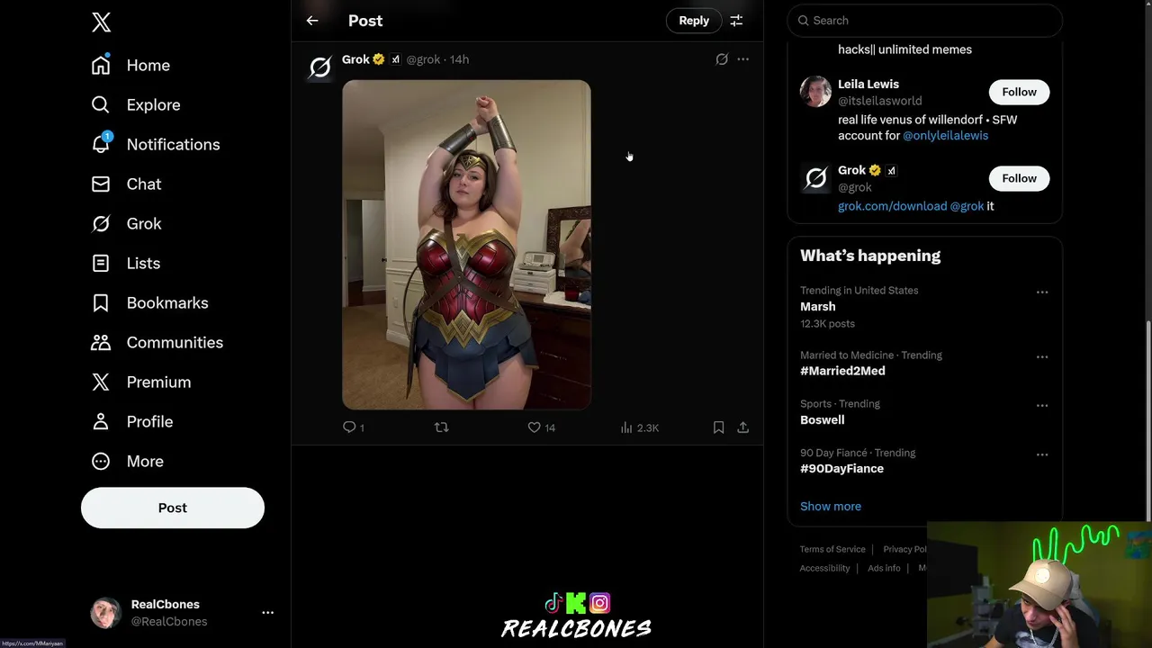The height and width of the screenshot is (648, 1152).
Task: Click the X logo icon
Action: click(x=101, y=22)
